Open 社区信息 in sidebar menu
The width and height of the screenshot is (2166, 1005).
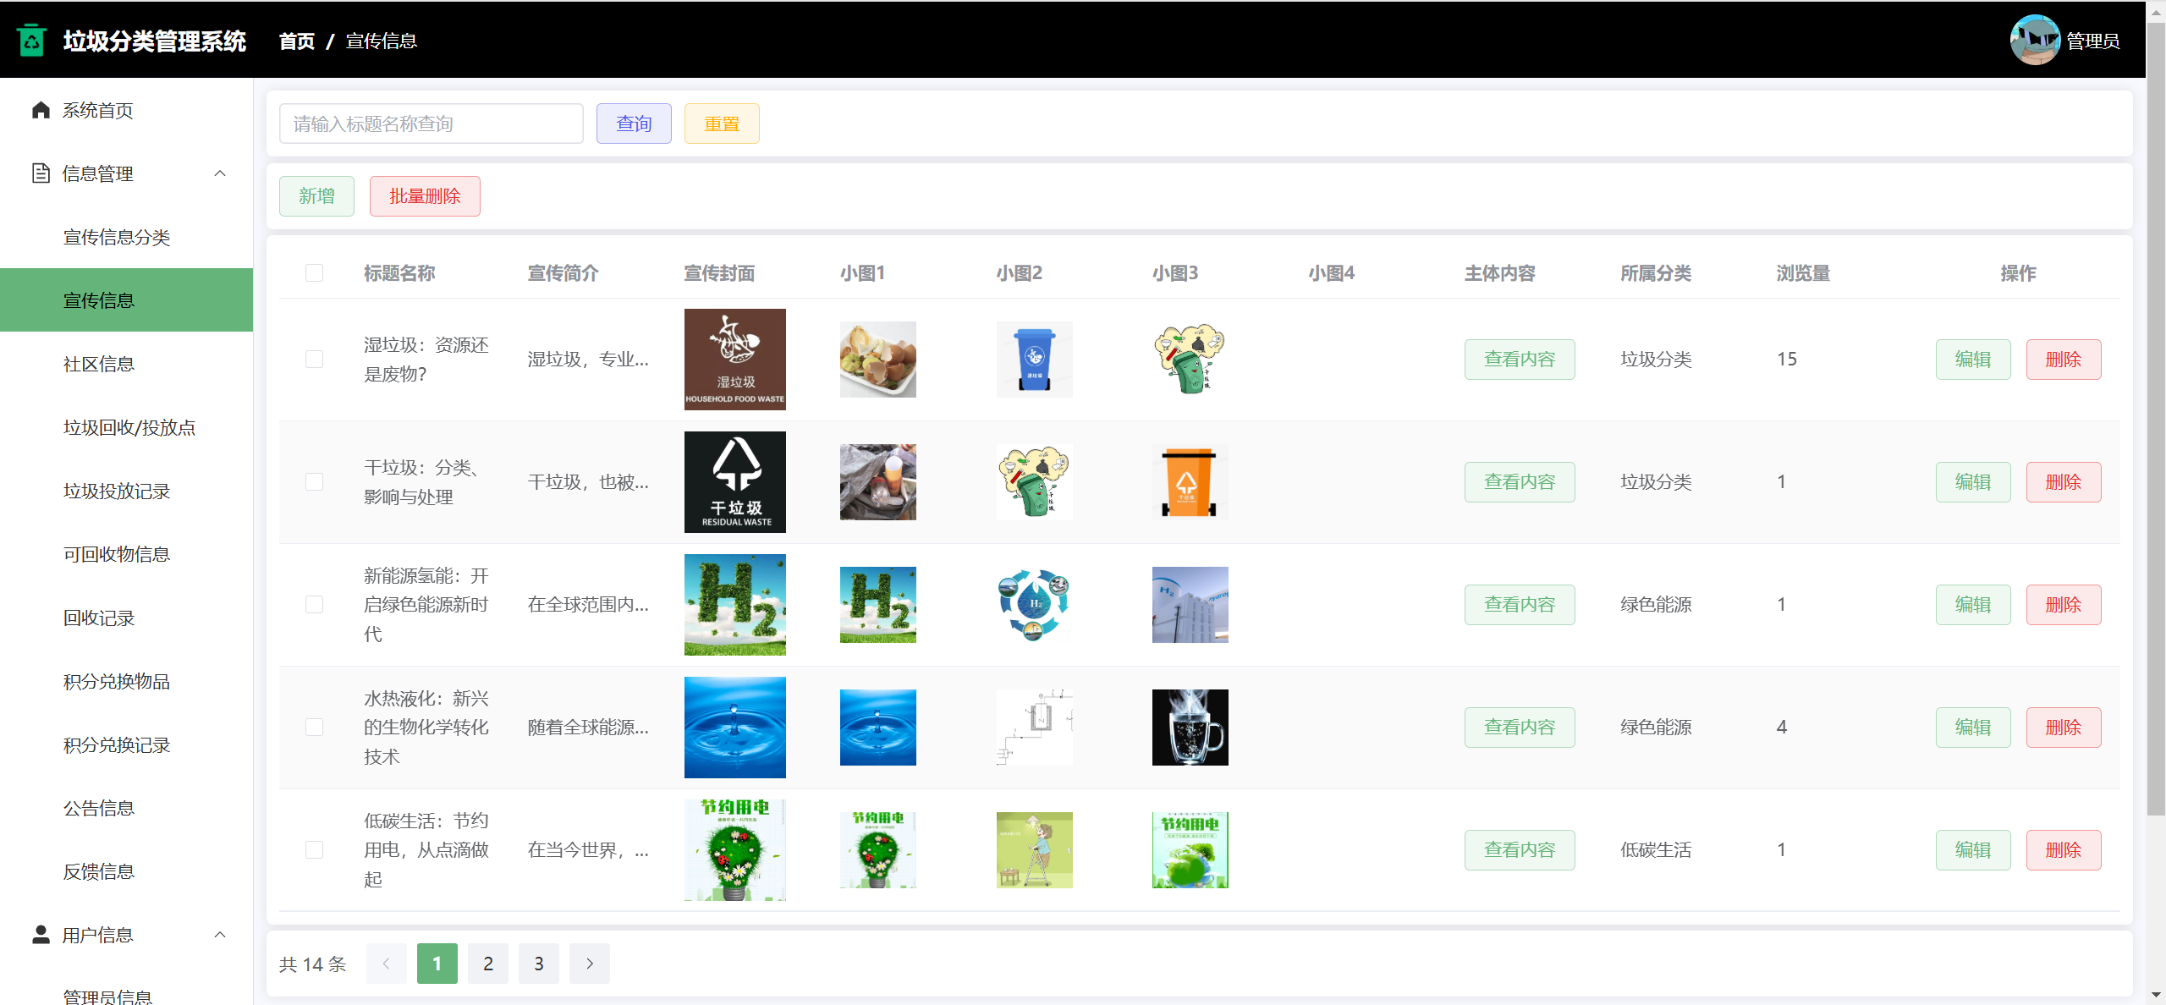click(99, 364)
